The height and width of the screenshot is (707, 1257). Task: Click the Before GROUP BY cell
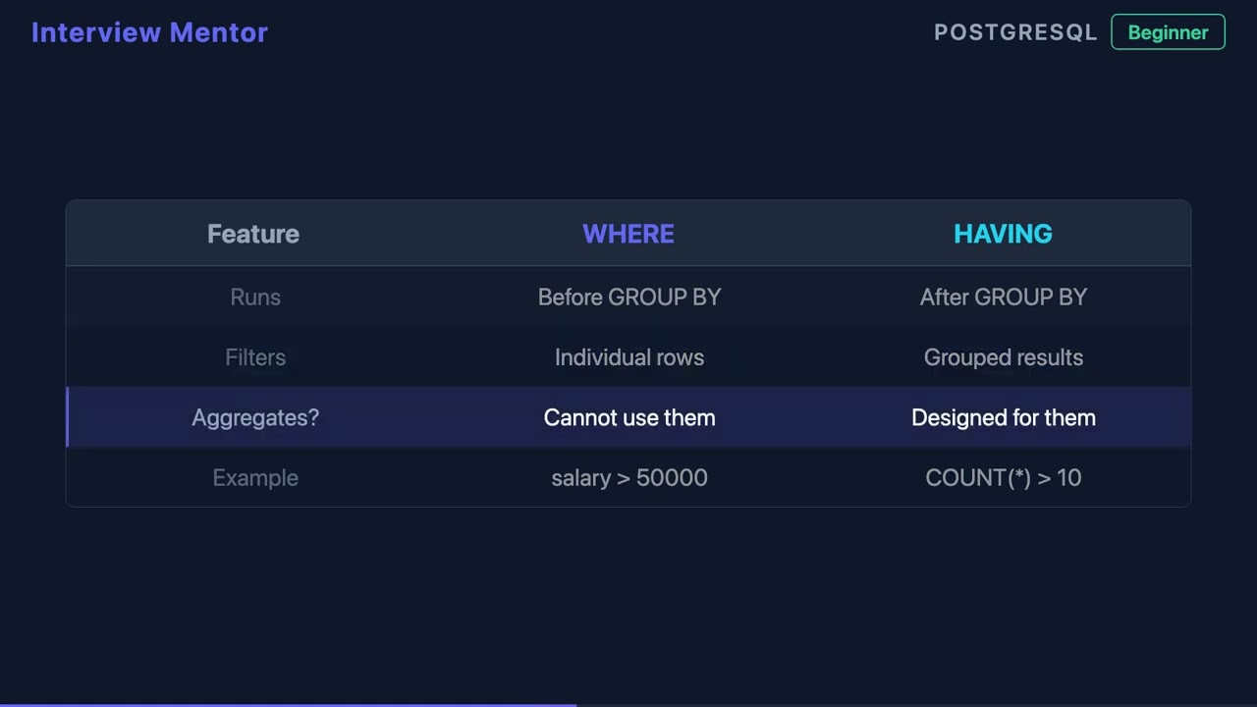click(x=629, y=297)
